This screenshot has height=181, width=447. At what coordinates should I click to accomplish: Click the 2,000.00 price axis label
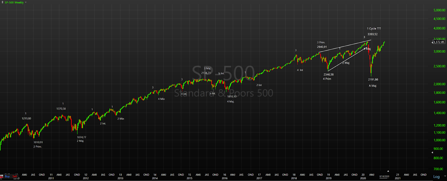point(439,84)
